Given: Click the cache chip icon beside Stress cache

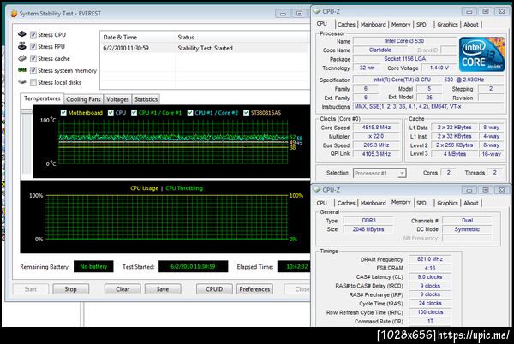Looking at the screenshot, I should click(x=22, y=58).
